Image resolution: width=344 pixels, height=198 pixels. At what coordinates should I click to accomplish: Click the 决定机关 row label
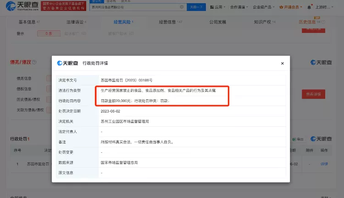point(66,122)
